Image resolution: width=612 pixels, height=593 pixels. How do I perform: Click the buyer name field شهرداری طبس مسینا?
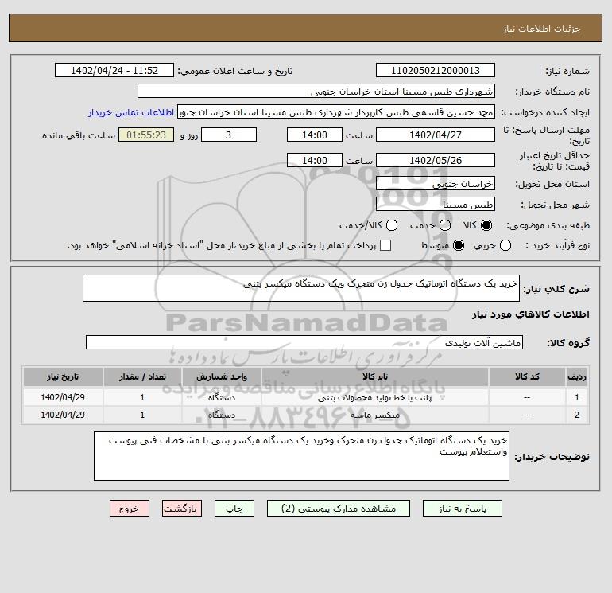click(316, 92)
